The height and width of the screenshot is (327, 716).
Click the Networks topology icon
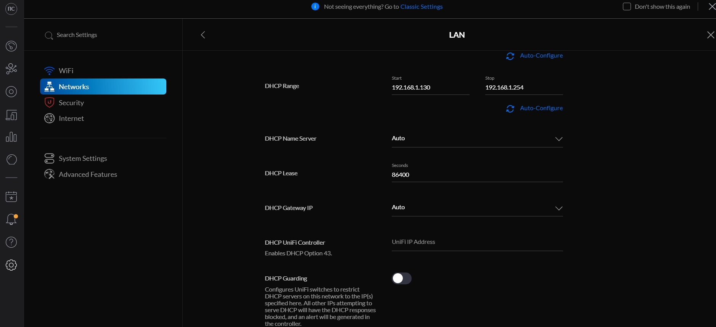point(49,87)
